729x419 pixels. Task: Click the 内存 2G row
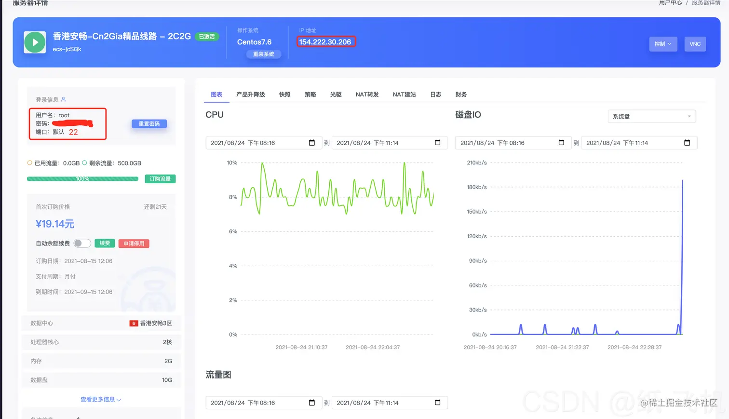[x=101, y=361]
